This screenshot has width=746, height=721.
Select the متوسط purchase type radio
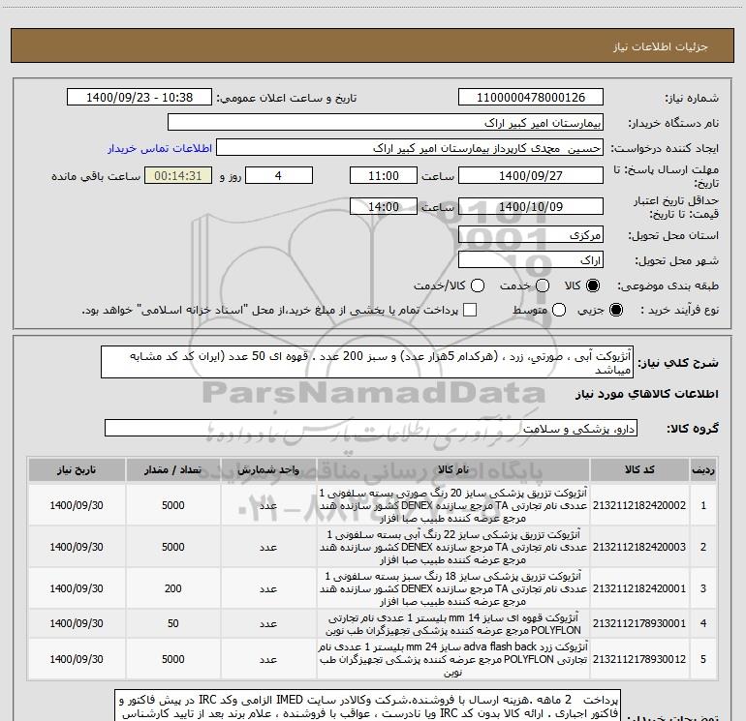[x=559, y=310]
